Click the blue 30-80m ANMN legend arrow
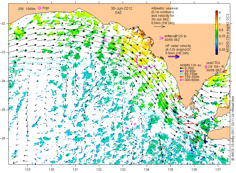The height and width of the screenshot is (173, 236). coord(182,71)
